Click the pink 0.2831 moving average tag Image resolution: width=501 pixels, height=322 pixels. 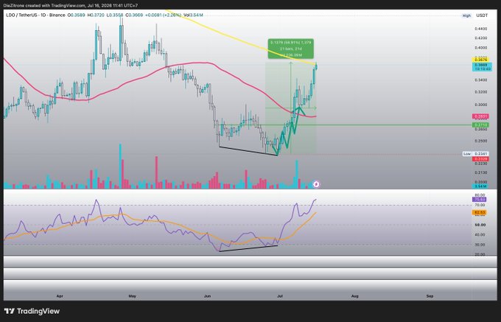tap(480, 116)
